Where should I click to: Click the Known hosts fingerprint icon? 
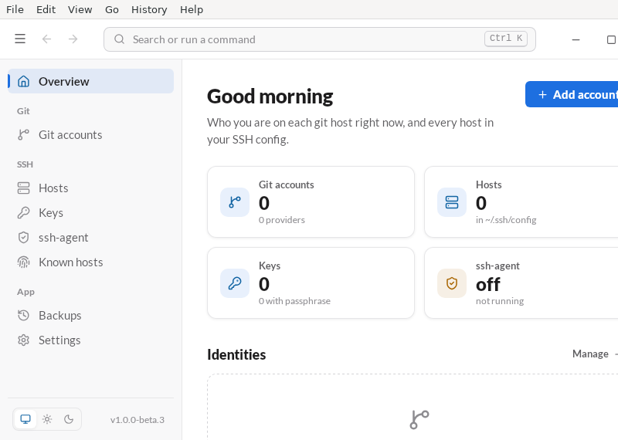pos(24,262)
